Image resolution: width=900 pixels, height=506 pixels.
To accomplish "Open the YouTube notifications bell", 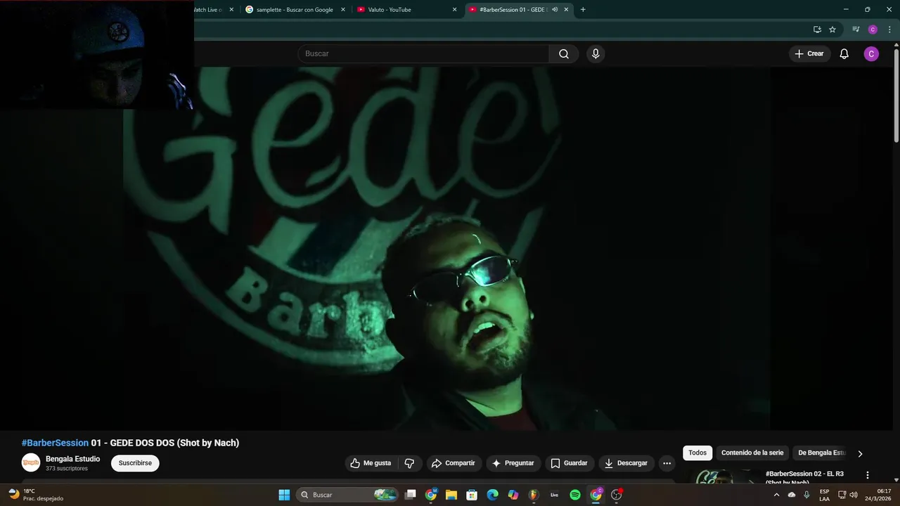I will pyautogui.click(x=844, y=54).
